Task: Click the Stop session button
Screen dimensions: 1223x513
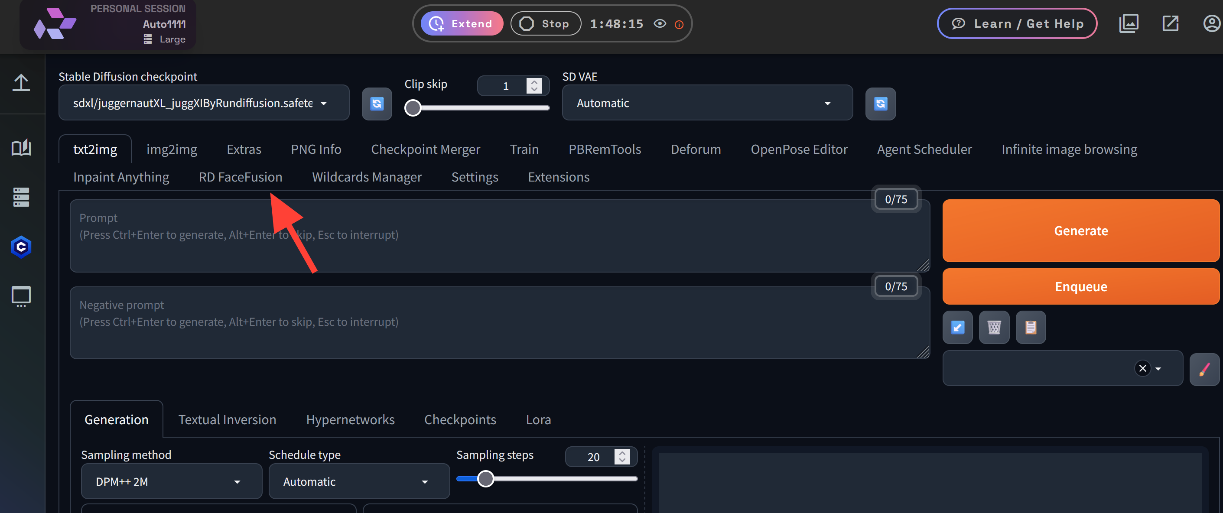Action: click(x=545, y=23)
